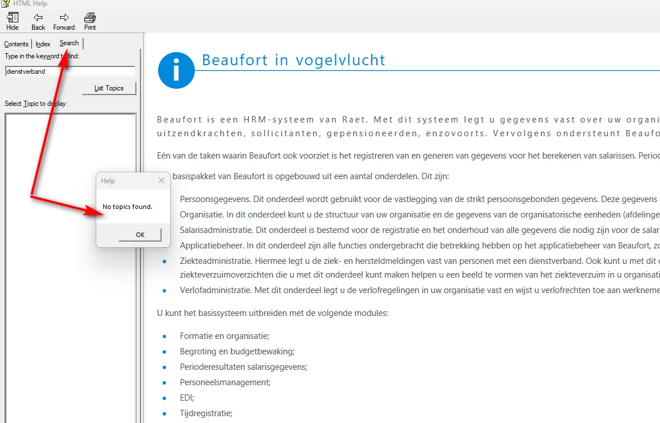The height and width of the screenshot is (423, 660).
Task: Switch to the Contents tab
Action: pyautogui.click(x=16, y=44)
